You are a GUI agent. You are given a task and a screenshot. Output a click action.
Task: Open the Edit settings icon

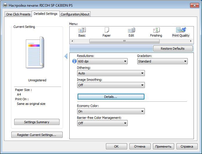[x=131, y=30]
